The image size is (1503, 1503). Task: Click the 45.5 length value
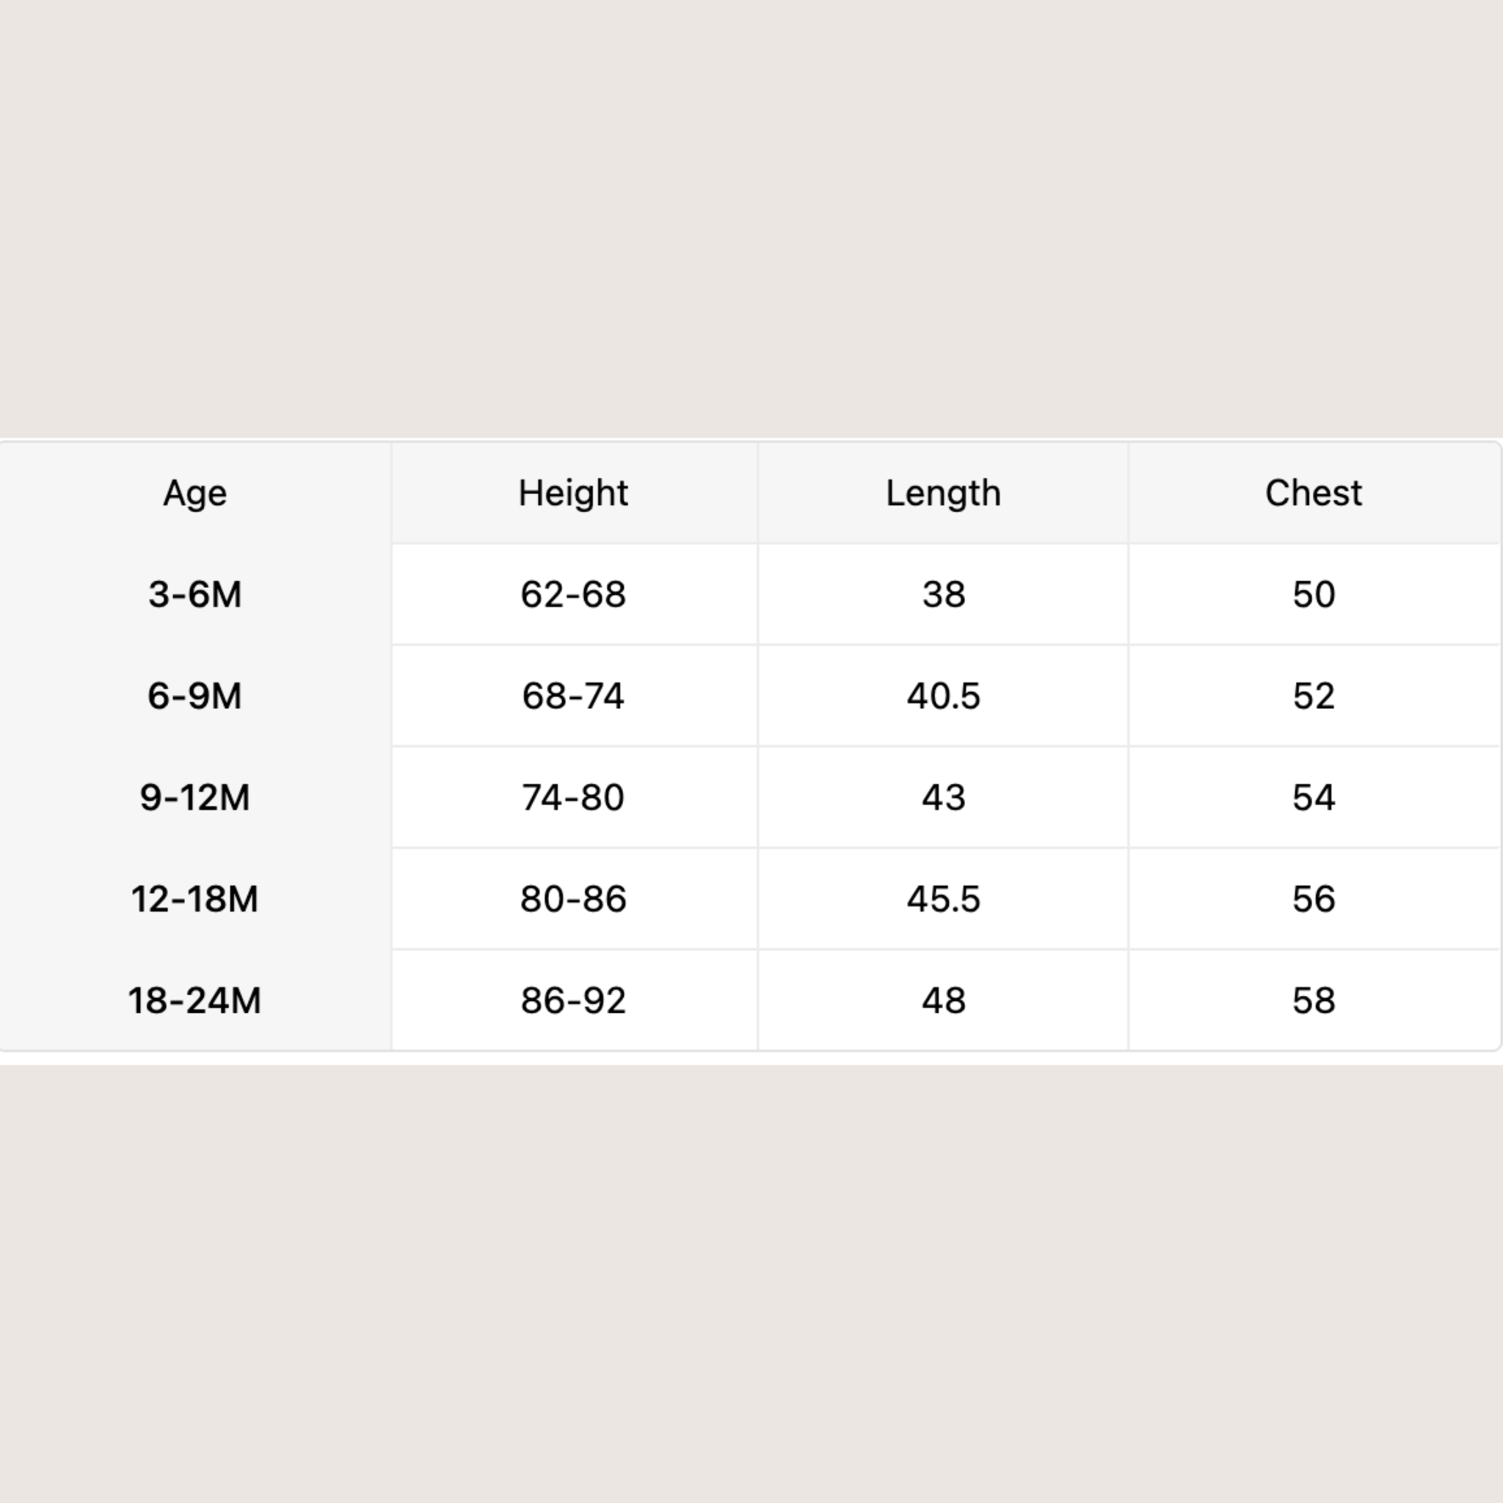[x=943, y=898]
